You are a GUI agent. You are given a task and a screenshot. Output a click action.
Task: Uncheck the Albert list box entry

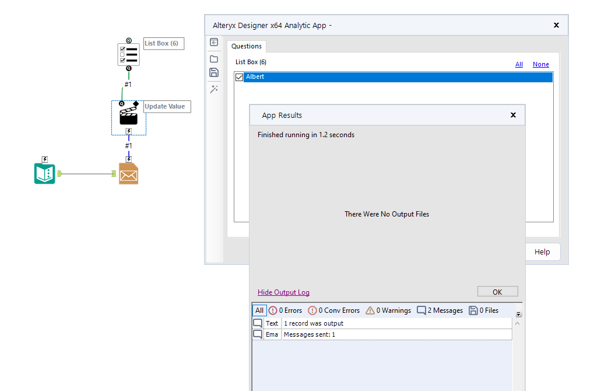[x=240, y=76]
